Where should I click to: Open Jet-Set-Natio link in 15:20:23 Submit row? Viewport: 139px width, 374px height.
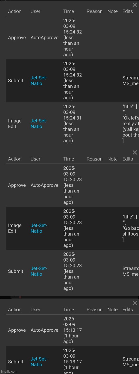pos(39,271)
